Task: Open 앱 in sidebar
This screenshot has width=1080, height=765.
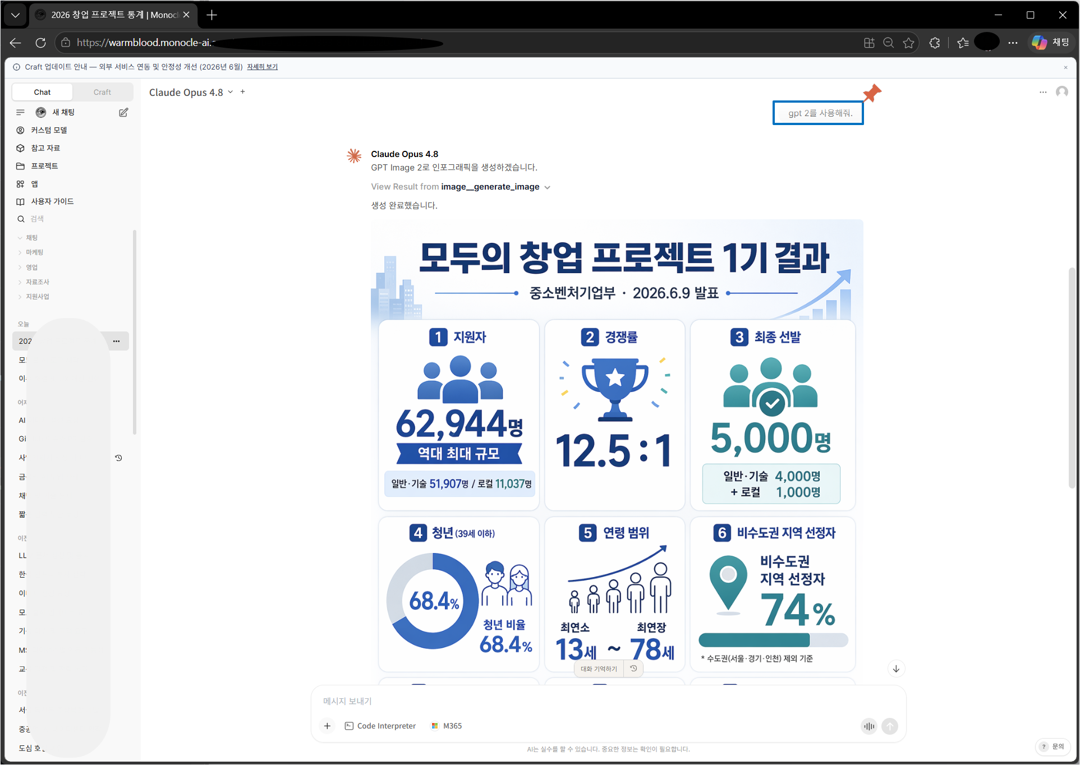Action: click(x=34, y=184)
